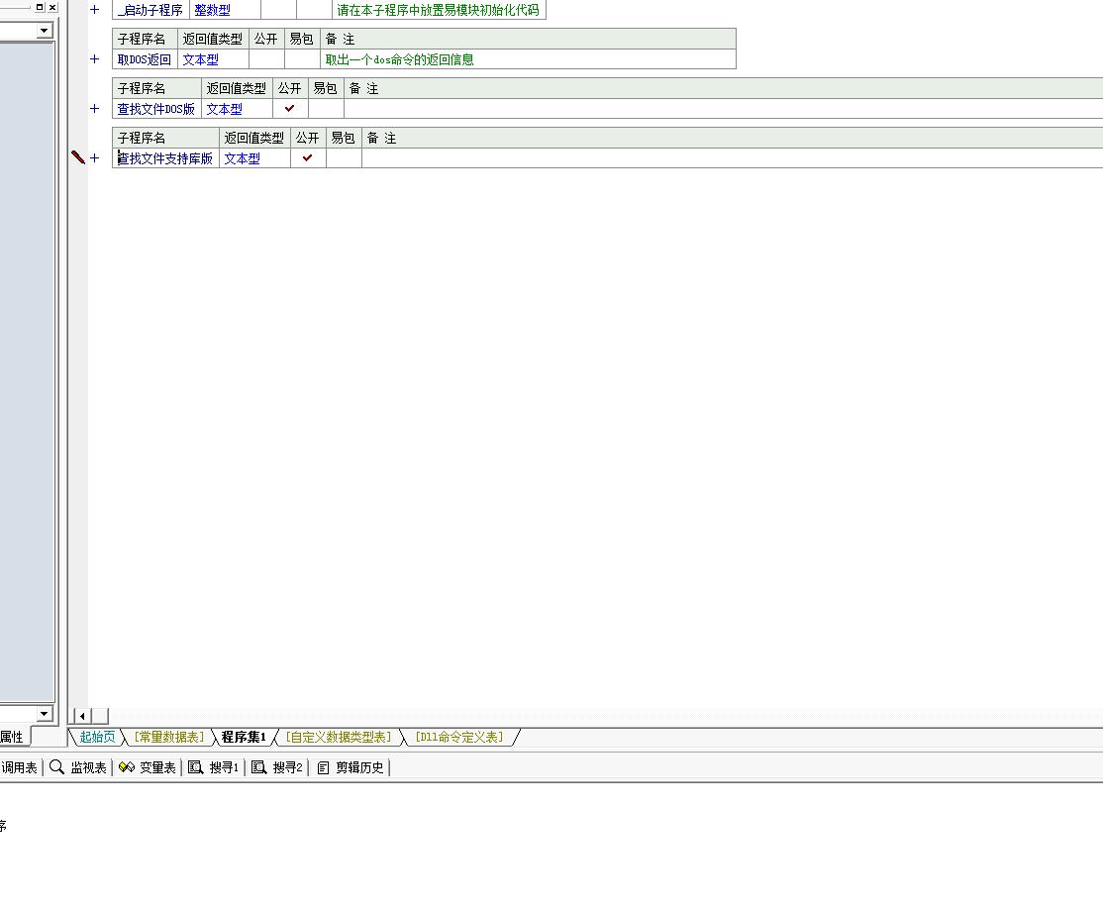Viewport: 1103px width, 906px height.
Task: Toggle 公开 checkmark for 查找文件支持库版
Action: pos(308,158)
